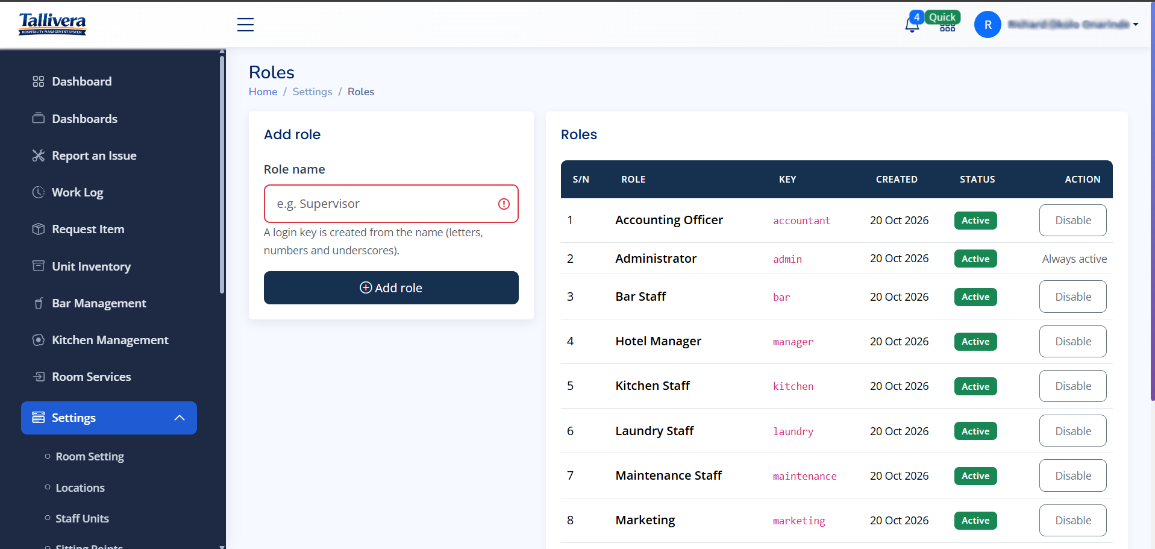
Task: Disable the Bar Staff role
Action: click(1072, 296)
